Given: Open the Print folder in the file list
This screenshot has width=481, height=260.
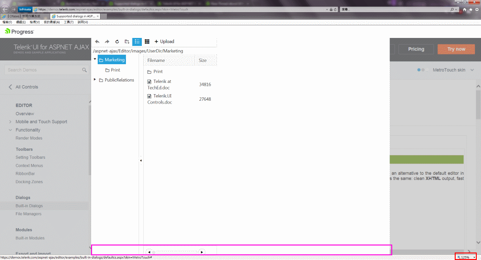Looking at the screenshot, I should tap(155, 72).
